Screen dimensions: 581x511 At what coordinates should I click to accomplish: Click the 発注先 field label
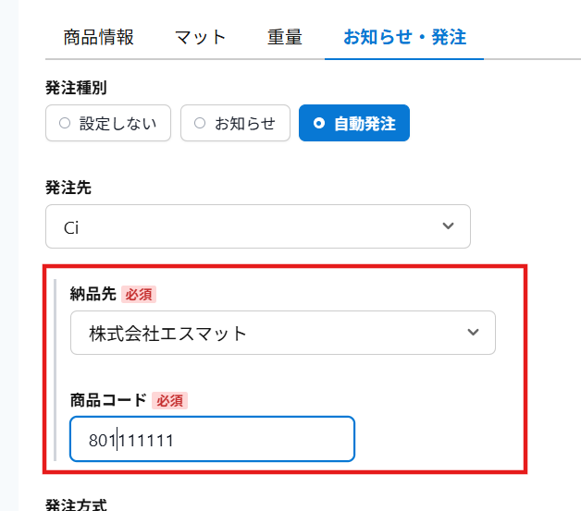(x=68, y=188)
